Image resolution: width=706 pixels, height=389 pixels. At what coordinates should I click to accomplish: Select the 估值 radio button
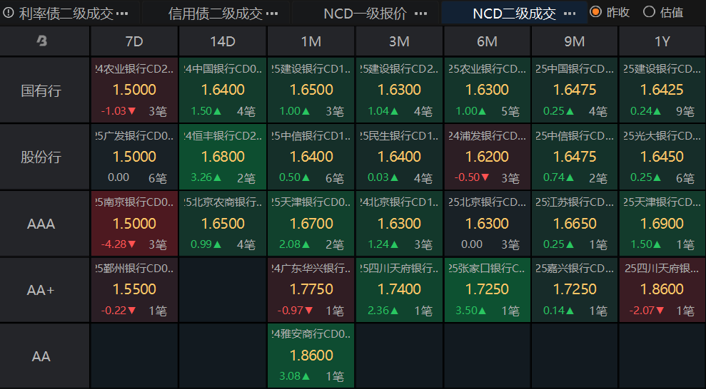point(649,12)
